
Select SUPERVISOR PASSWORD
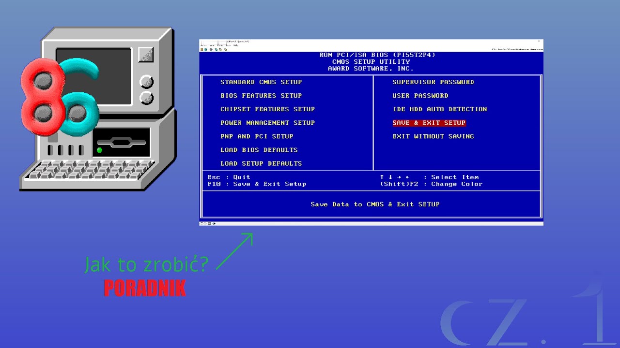[433, 82]
